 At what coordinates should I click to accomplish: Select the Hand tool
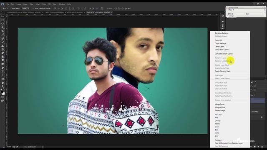click(x=3, y=83)
